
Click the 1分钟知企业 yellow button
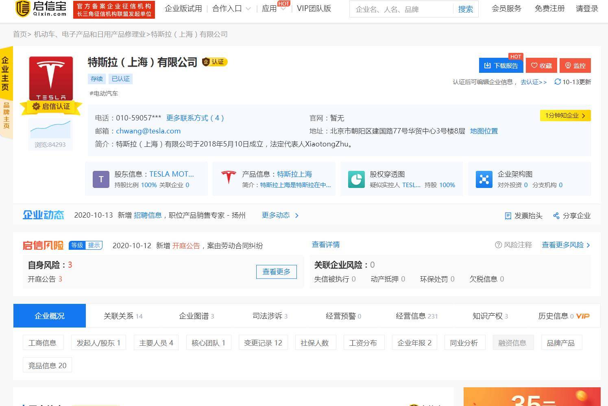point(565,116)
